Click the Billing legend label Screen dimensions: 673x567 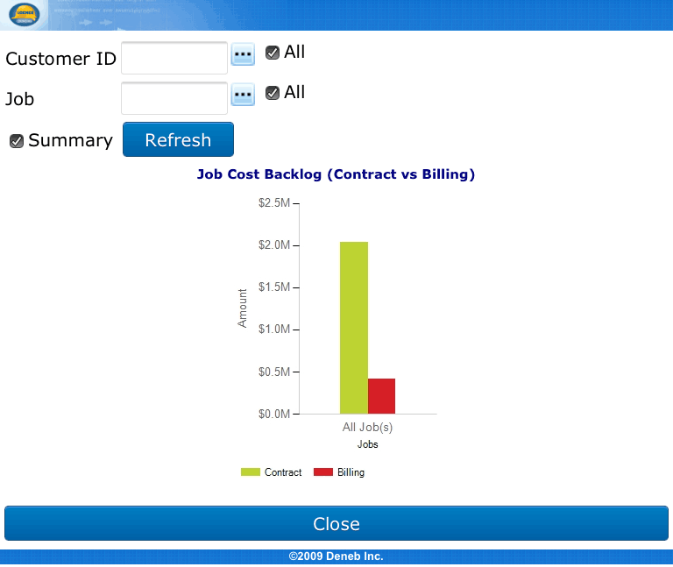[351, 472]
